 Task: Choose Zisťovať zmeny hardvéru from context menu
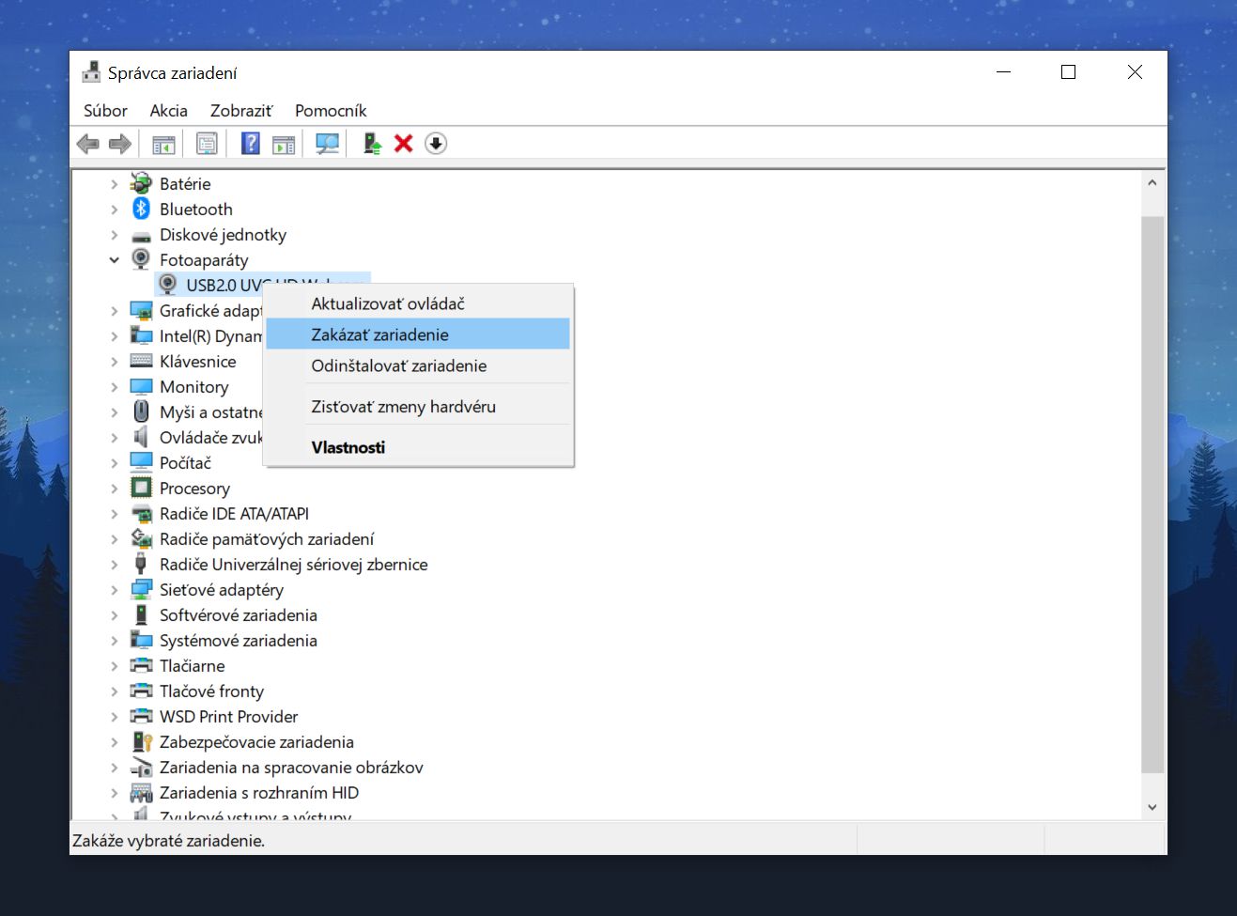pos(418,407)
